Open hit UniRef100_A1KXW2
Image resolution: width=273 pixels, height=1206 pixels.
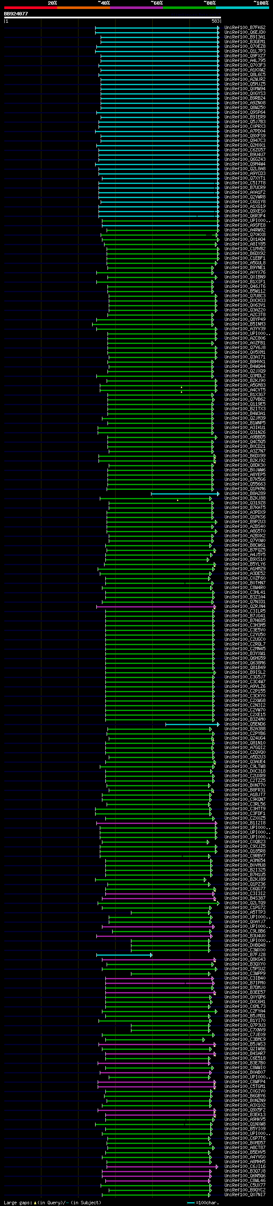tap(245, 70)
